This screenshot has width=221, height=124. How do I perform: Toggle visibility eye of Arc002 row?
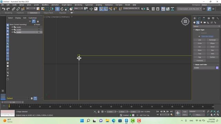[x=12, y=30]
